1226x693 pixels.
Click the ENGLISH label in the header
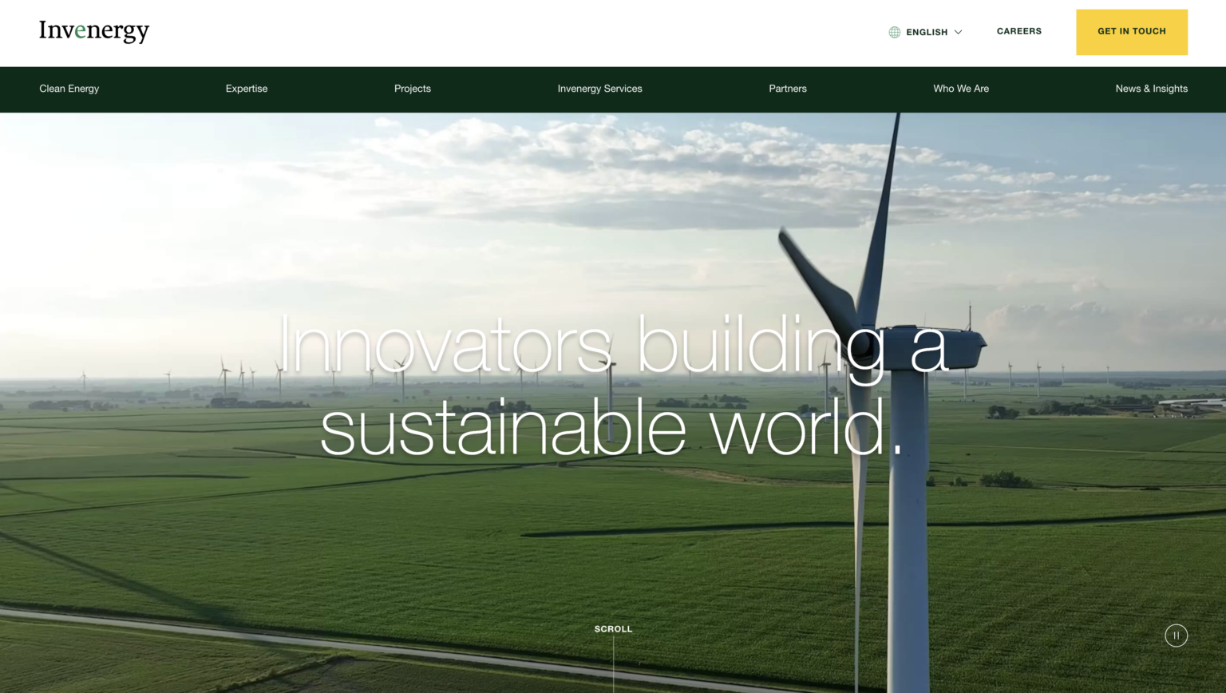coord(926,32)
